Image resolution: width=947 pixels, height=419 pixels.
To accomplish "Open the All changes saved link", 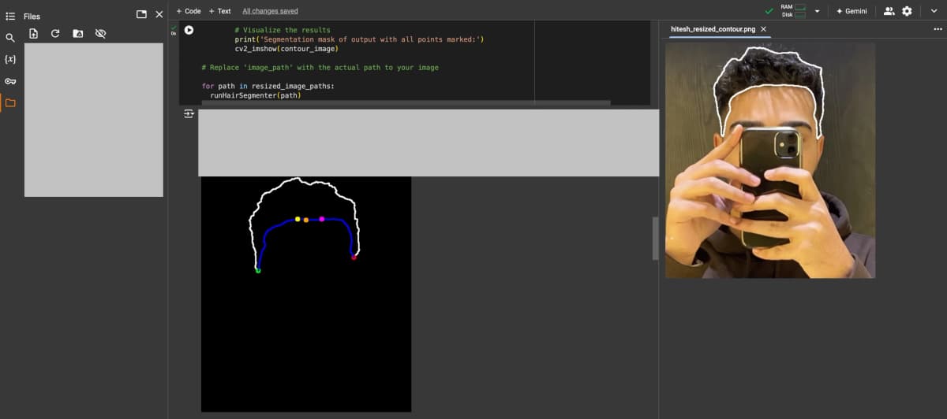I will coord(270,11).
